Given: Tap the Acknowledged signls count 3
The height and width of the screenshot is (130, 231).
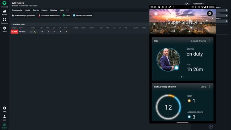Looking at the screenshot, I should pyautogui.click(x=194, y=117).
